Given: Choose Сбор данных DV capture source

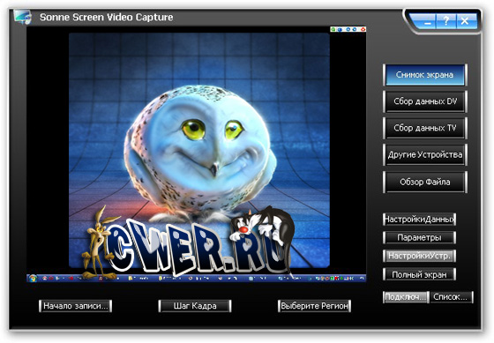Looking at the screenshot, I should [424, 101].
